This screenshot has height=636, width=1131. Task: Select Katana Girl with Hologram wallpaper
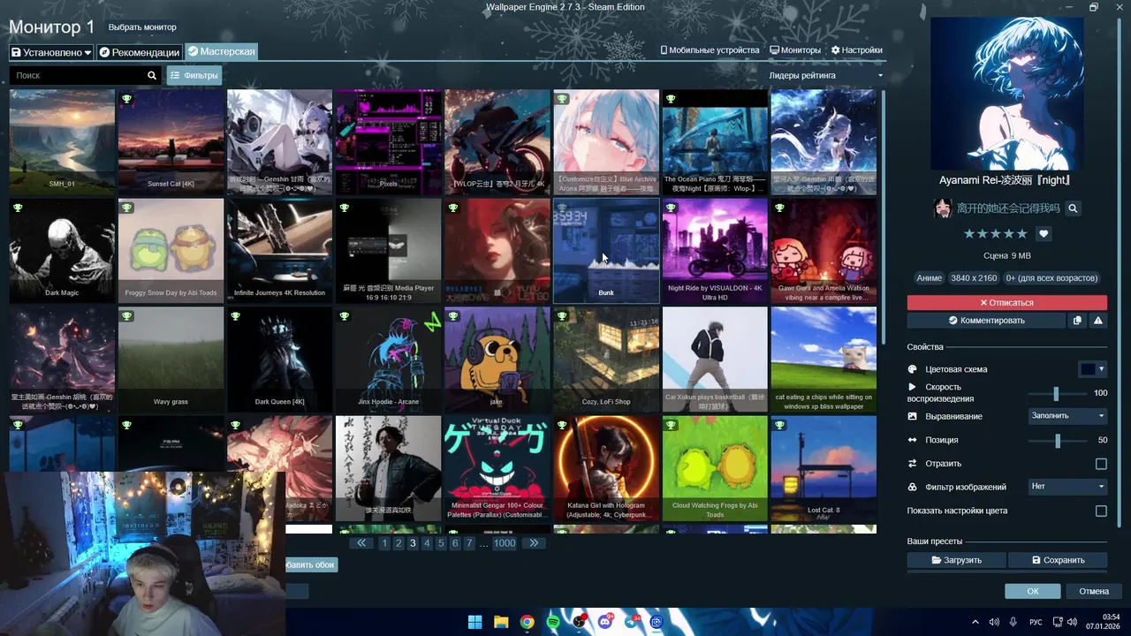606,468
